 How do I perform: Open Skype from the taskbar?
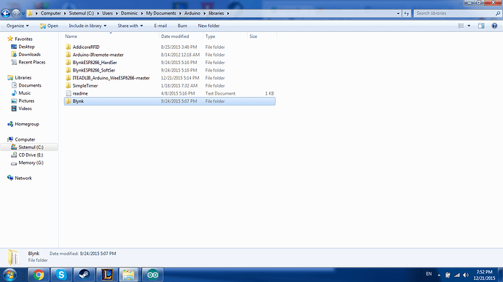click(x=61, y=275)
